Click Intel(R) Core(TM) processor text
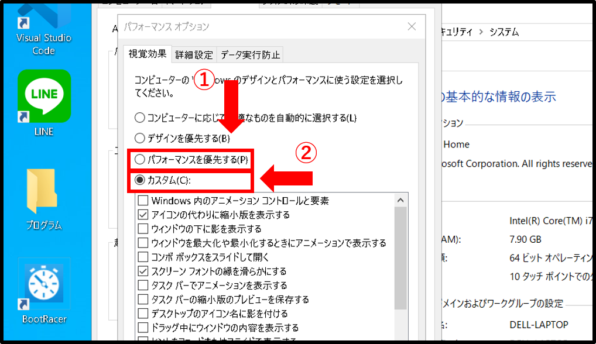 tap(551, 221)
